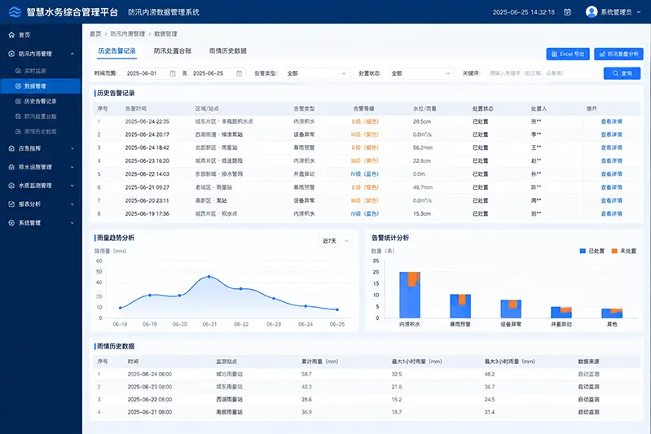The height and width of the screenshot is (434, 651).
Task: Click the Excel 导出 button
Action: point(568,54)
